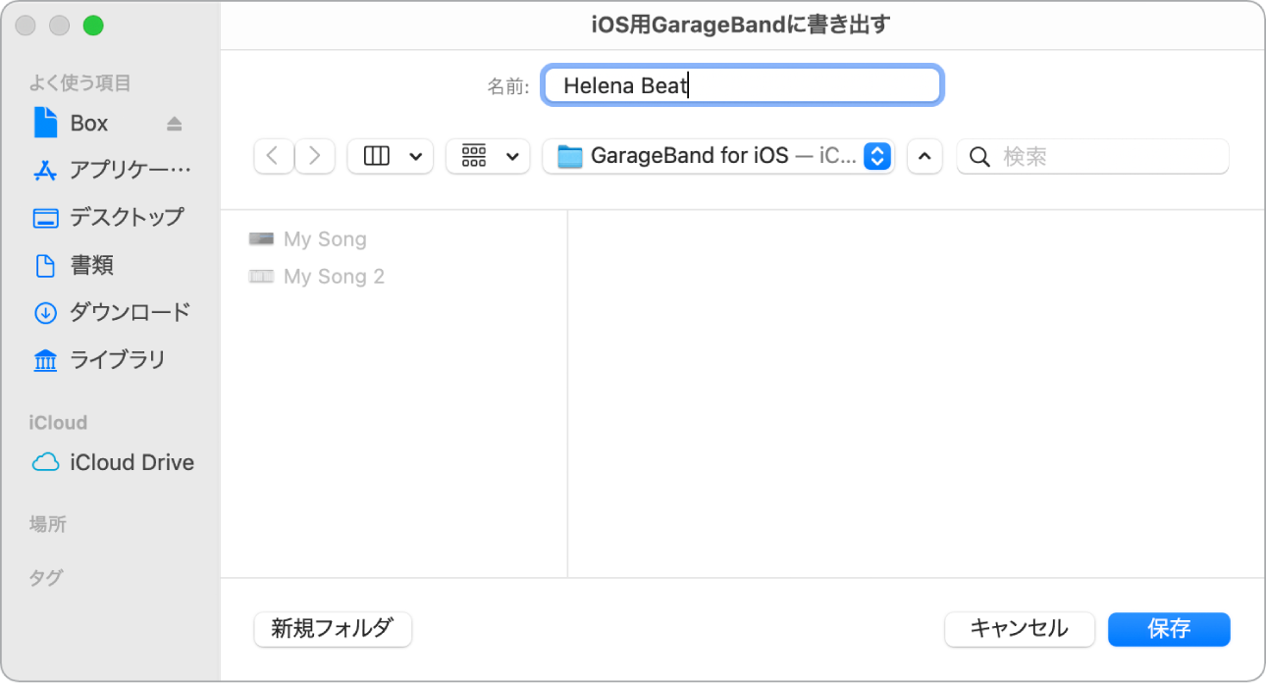Click the 保存 button
The image size is (1266, 684).
1169,629
